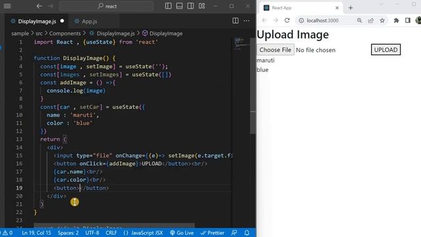Click '{car.name}' on code line 17
This screenshot has height=237, width=421.
70,171
